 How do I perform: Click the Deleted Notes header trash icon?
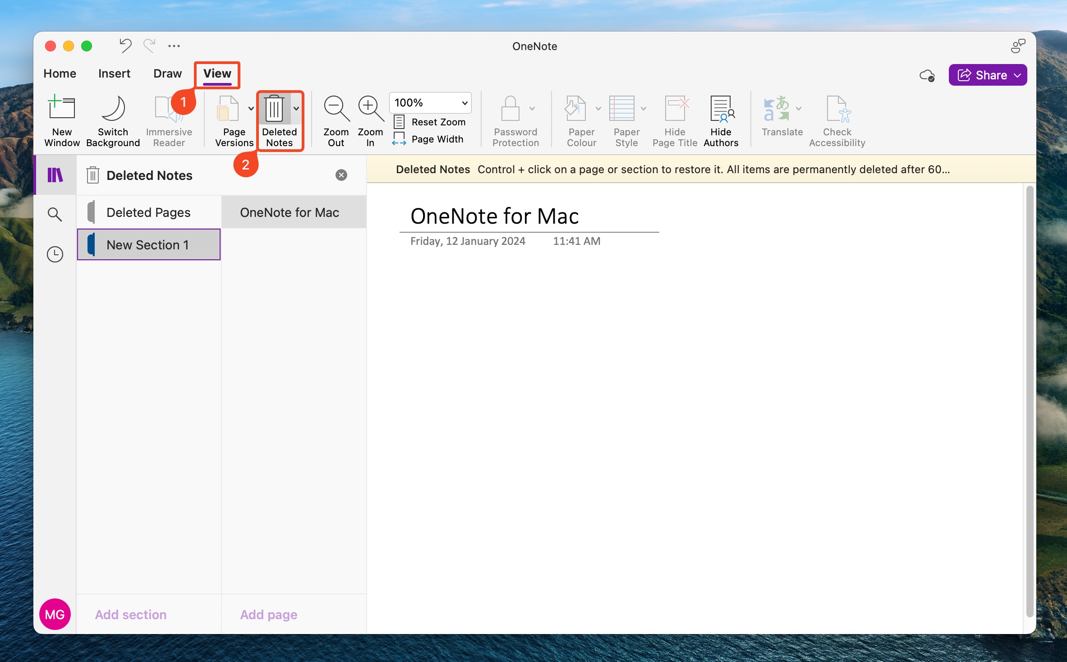pyautogui.click(x=92, y=175)
